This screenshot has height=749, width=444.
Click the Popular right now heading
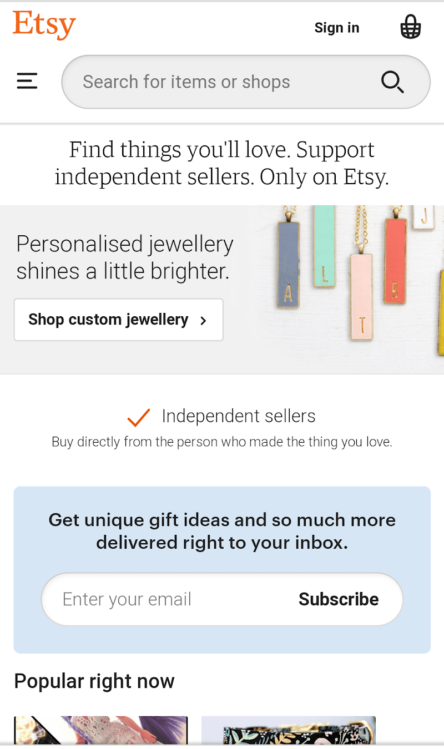[94, 681]
